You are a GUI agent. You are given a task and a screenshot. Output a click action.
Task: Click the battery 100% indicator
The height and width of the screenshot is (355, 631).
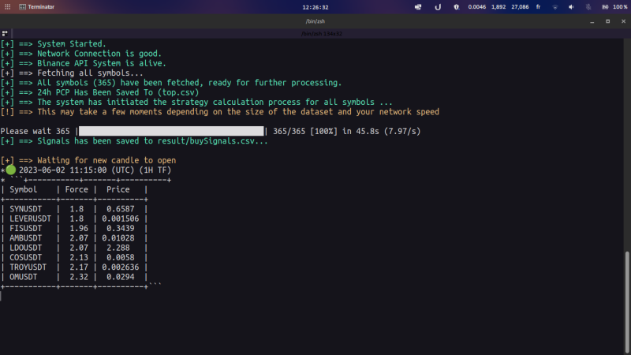click(614, 6)
